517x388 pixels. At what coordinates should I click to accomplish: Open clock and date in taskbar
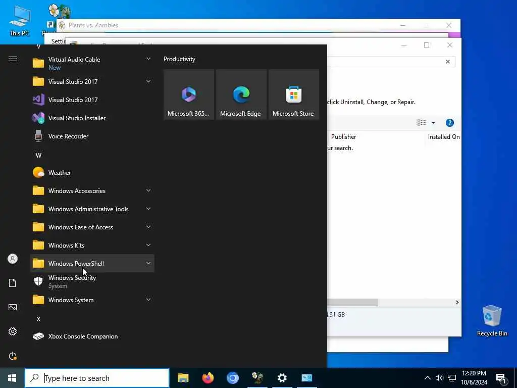tap(474, 378)
